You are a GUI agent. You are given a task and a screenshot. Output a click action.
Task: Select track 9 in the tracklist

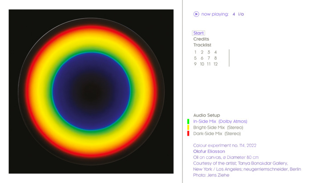coord(195,64)
